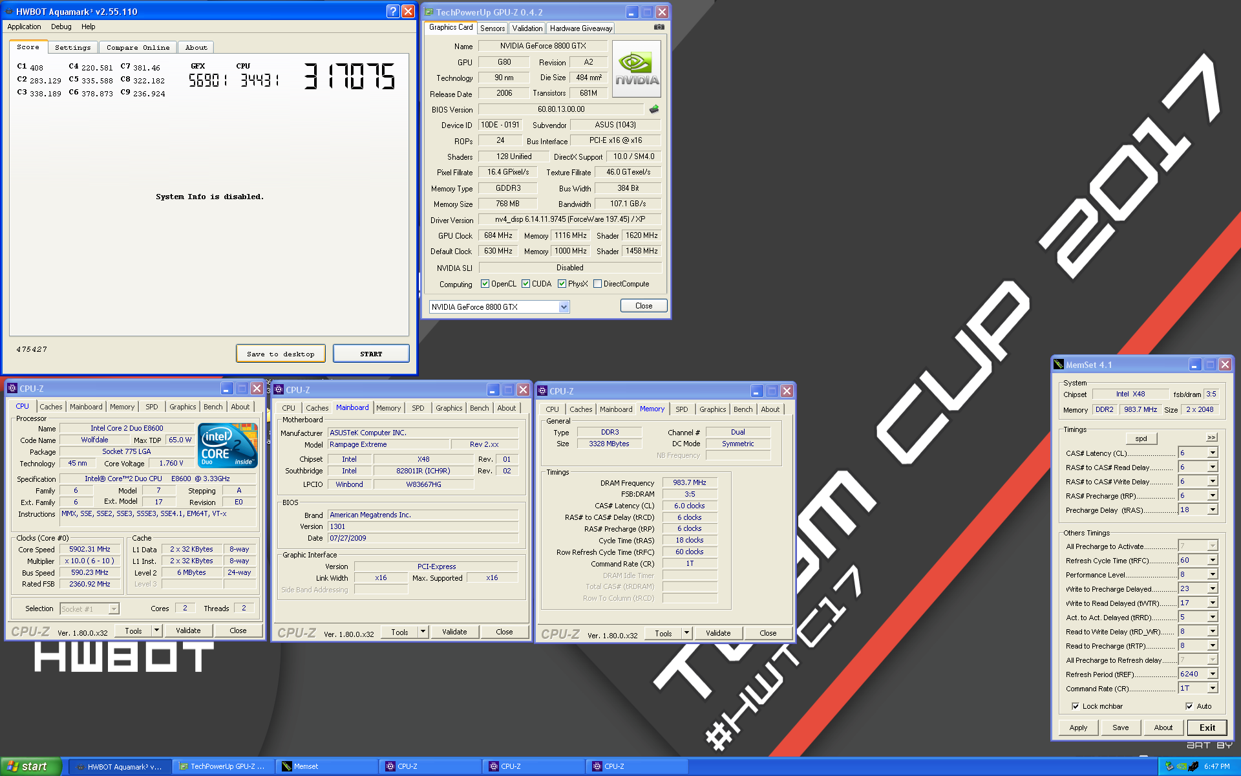Click START button in Aquamark
Screen dimensions: 1241x776
point(371,354)
